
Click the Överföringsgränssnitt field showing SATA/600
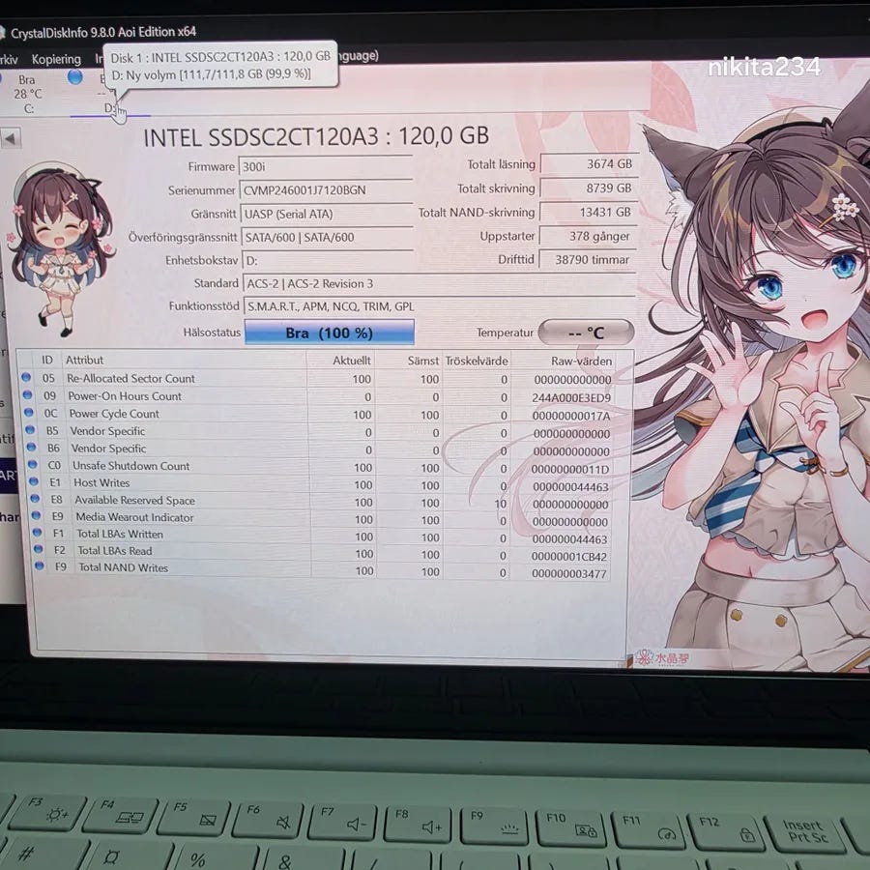(x=328, y=238)
